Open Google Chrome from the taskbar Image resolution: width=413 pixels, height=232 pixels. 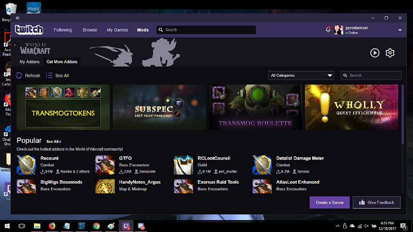97,226
